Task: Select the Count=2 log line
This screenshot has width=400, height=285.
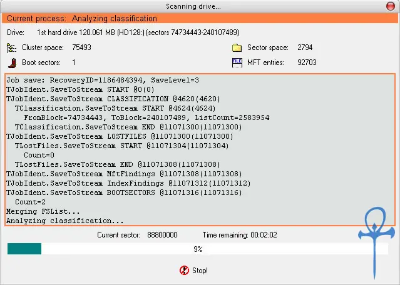Action: [x=30, y=202]
